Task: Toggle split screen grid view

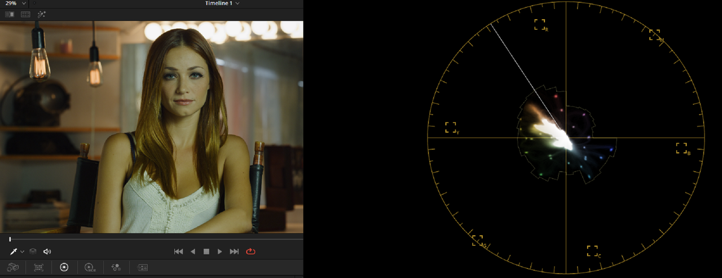Action: (25, 14)
